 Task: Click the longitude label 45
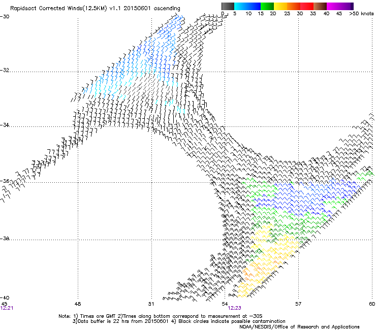click(x=4, y=304)
